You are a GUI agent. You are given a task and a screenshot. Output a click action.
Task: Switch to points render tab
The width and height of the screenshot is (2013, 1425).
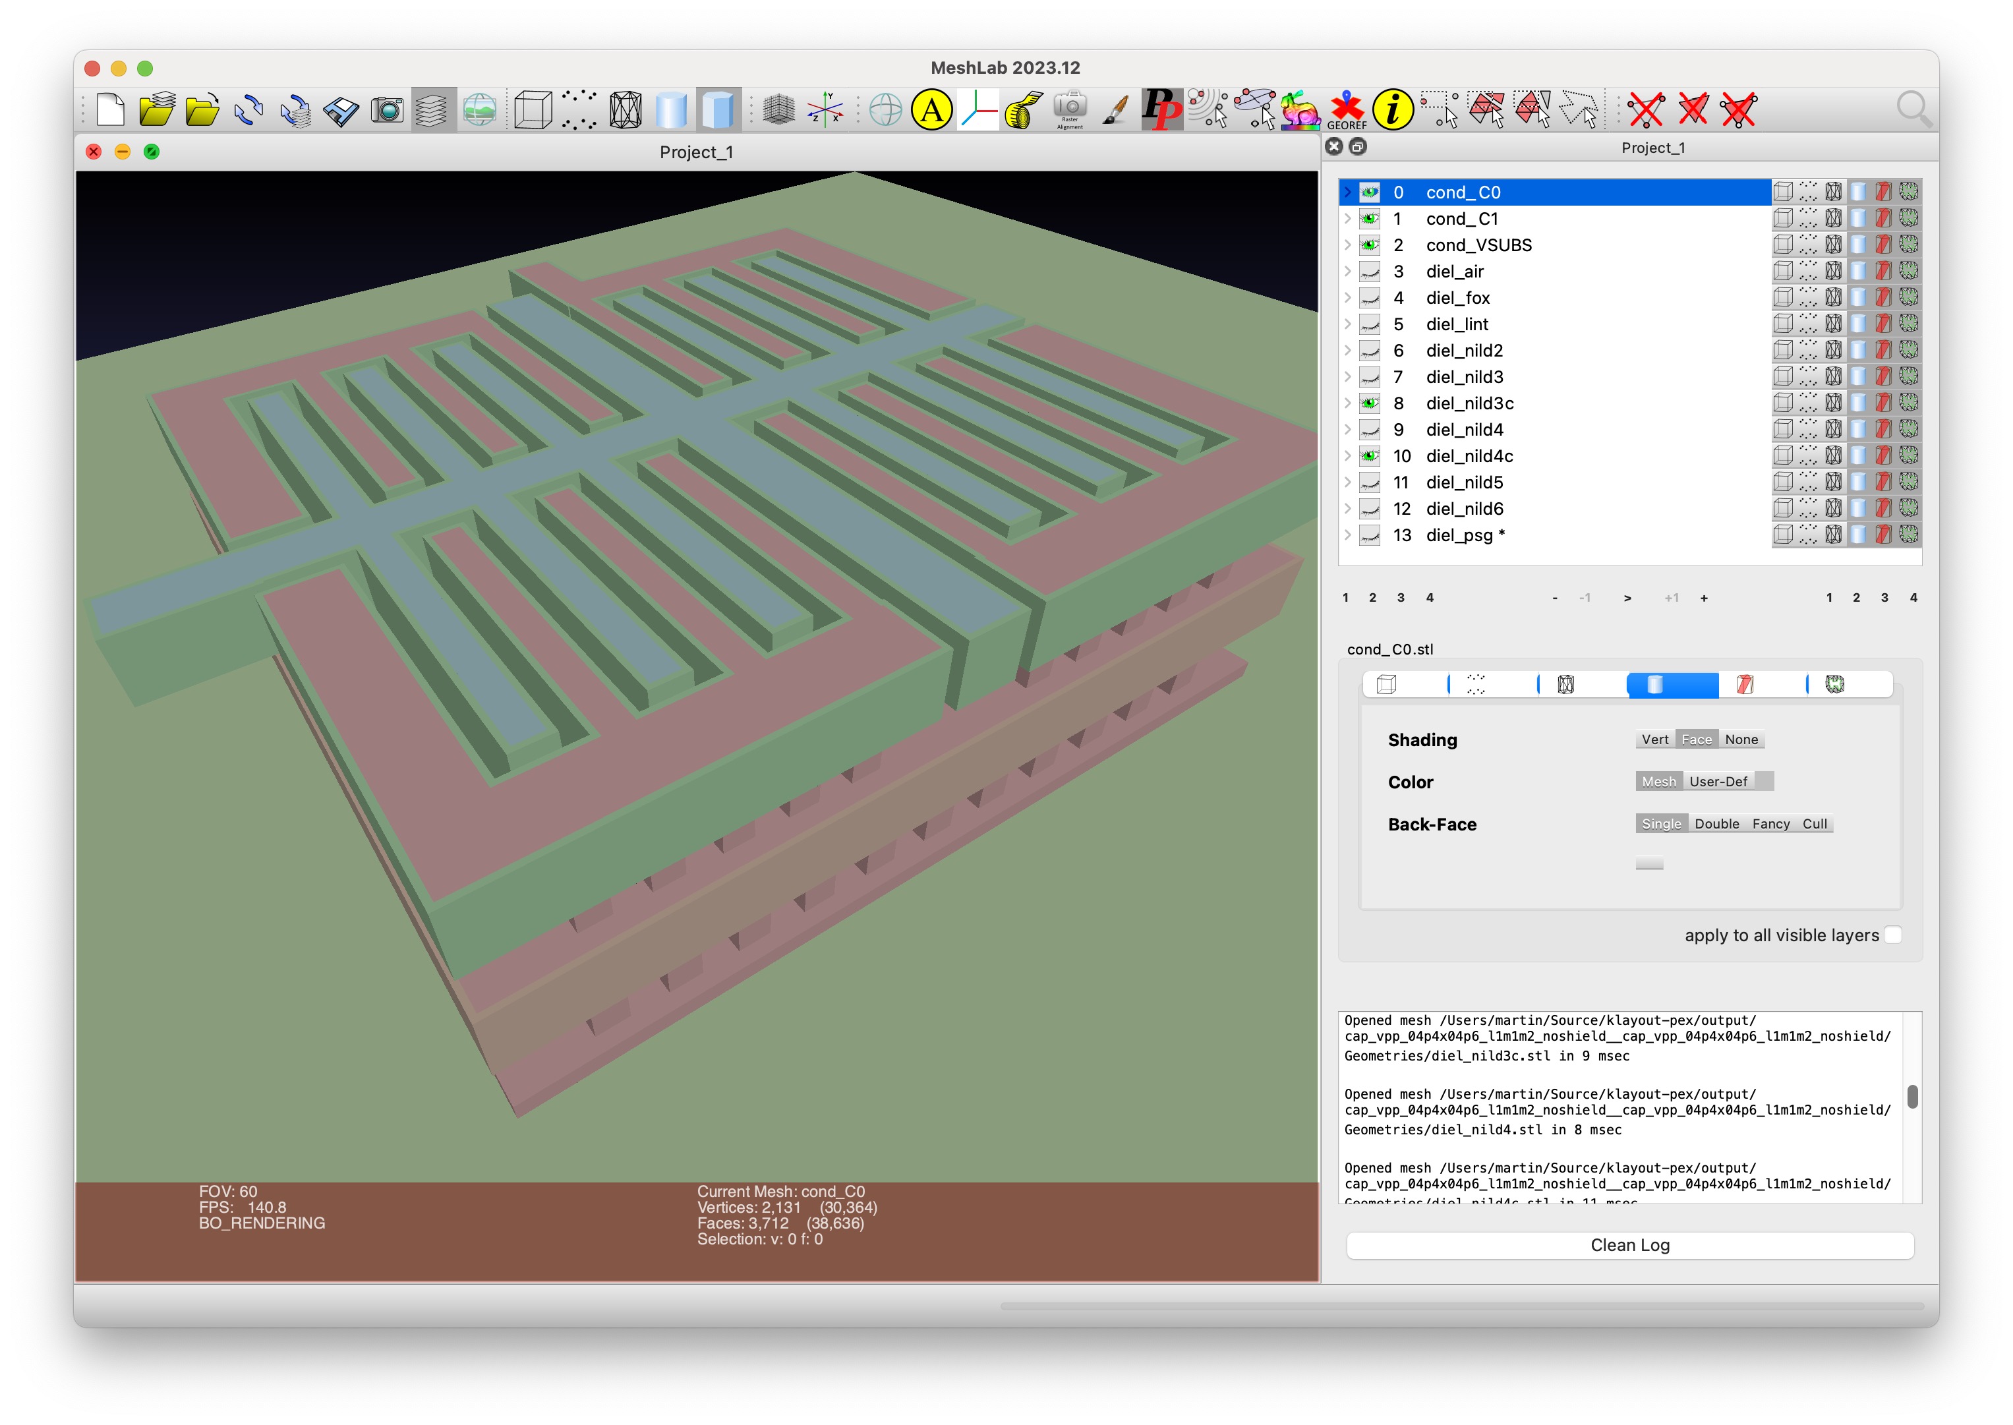click(1494, 684)
